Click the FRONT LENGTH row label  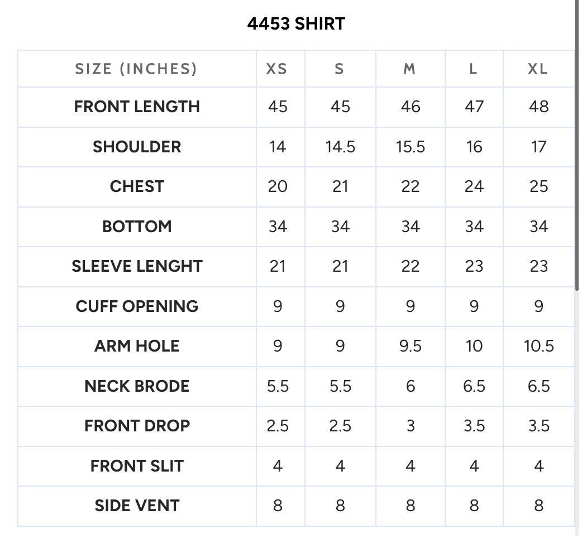[137, 107]
